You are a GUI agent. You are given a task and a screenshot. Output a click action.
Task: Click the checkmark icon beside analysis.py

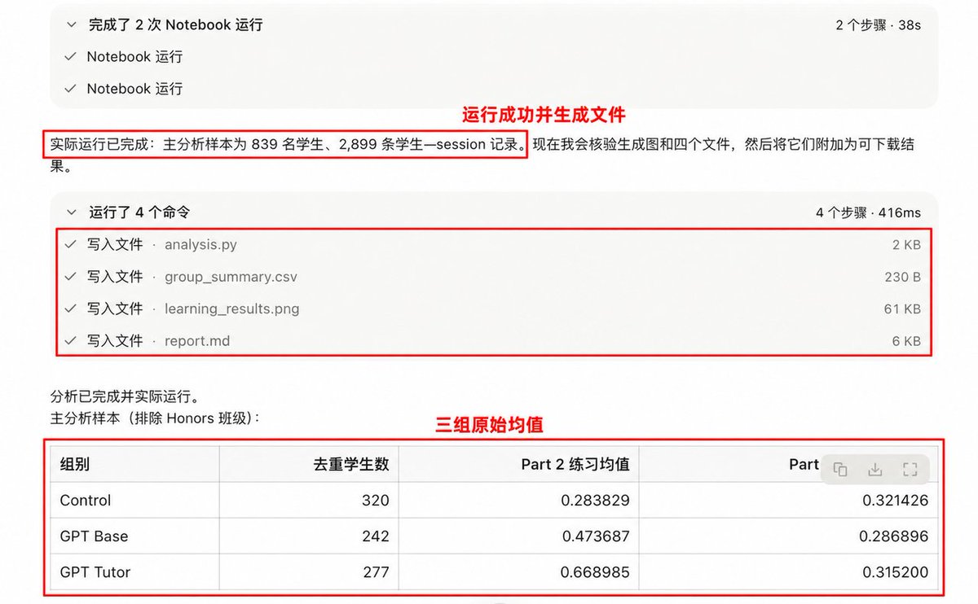pyautogui.click(x=70, y=244)
